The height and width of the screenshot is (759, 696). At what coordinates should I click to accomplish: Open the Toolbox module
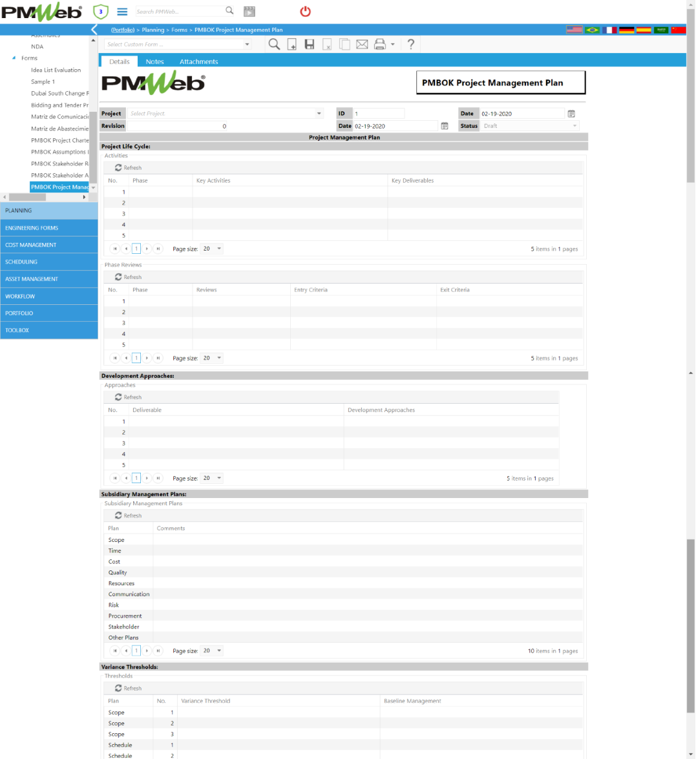point(49,330)
